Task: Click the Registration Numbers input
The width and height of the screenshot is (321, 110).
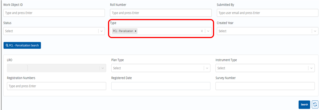Action: [x=57, y=86]
